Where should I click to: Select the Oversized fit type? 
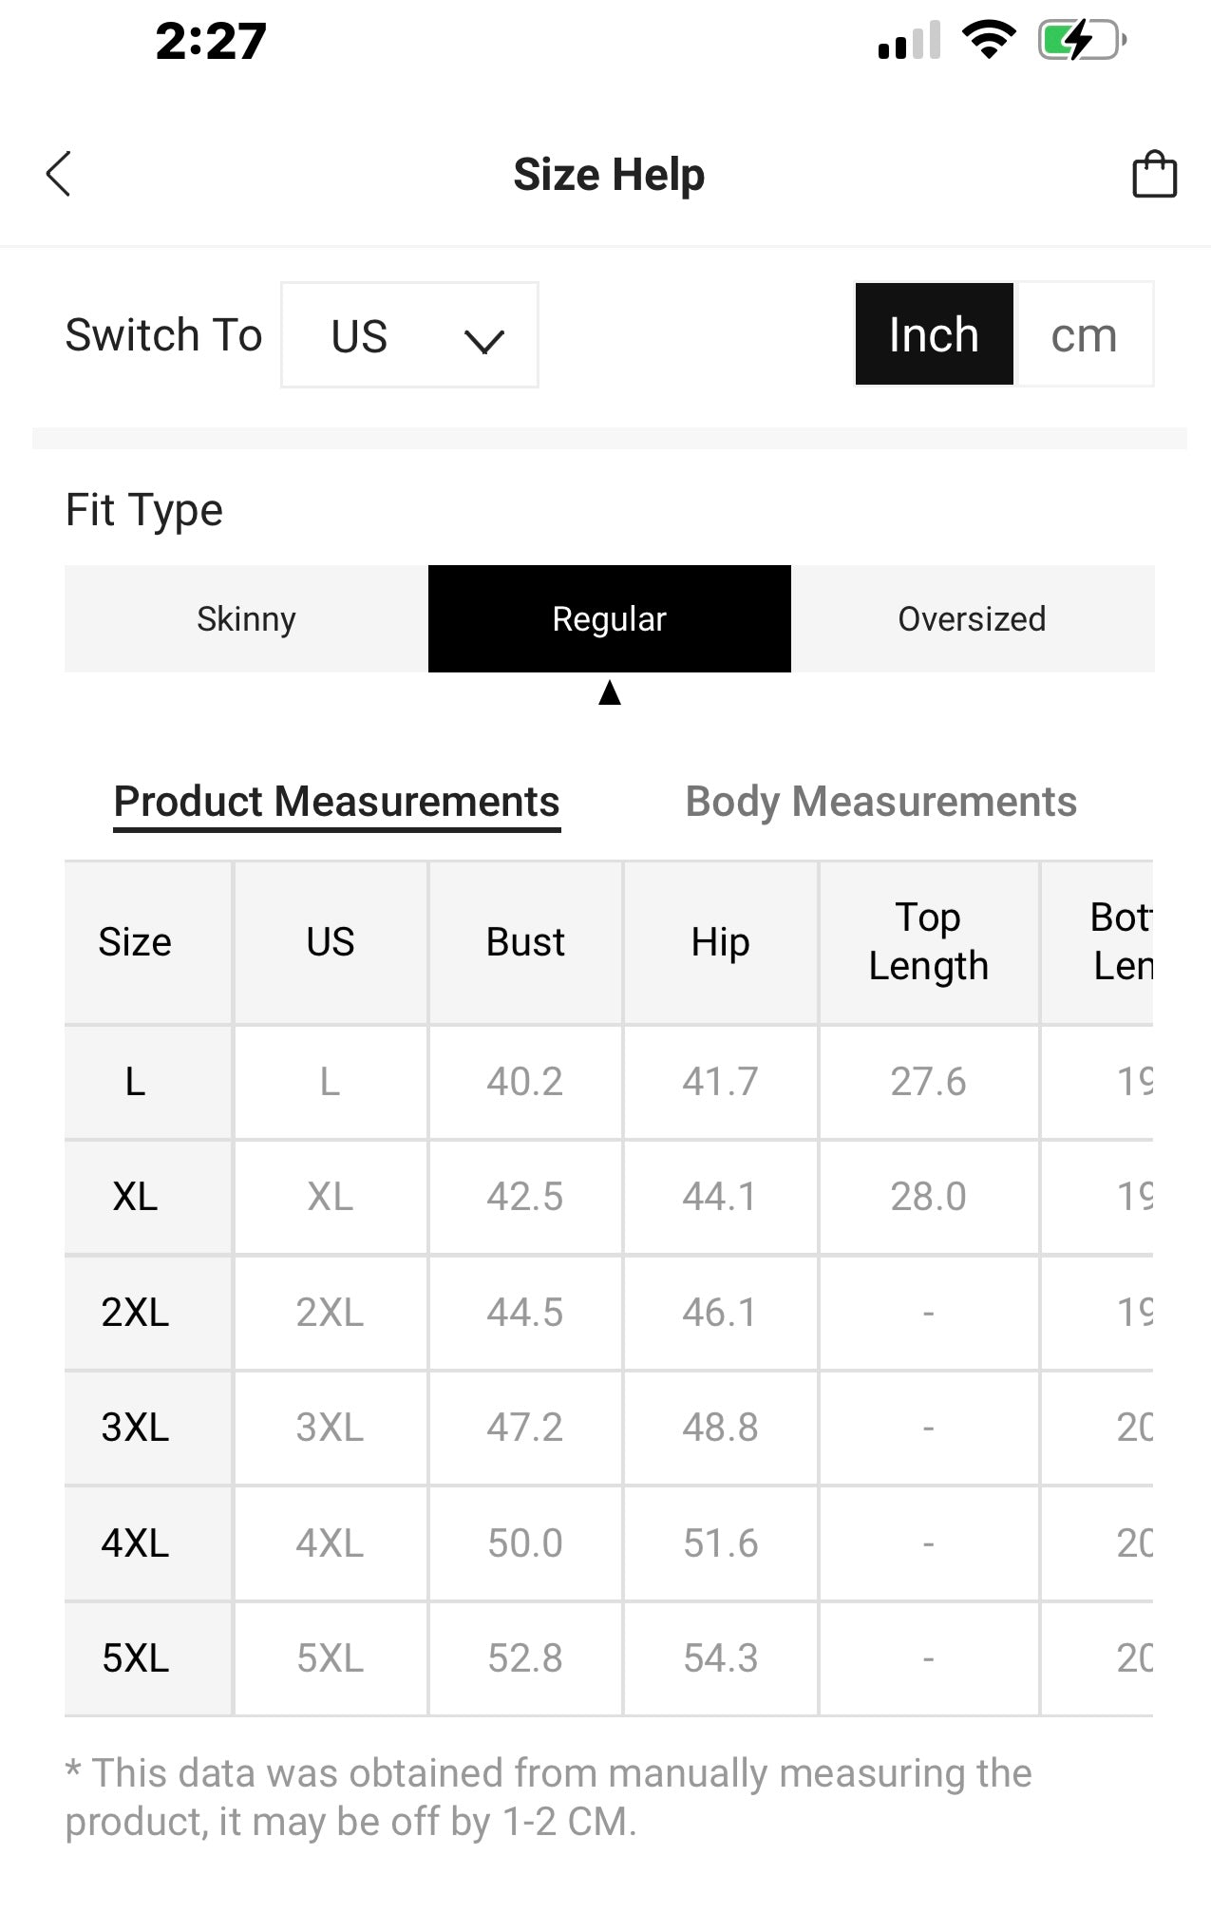click(x=972, y=619)
